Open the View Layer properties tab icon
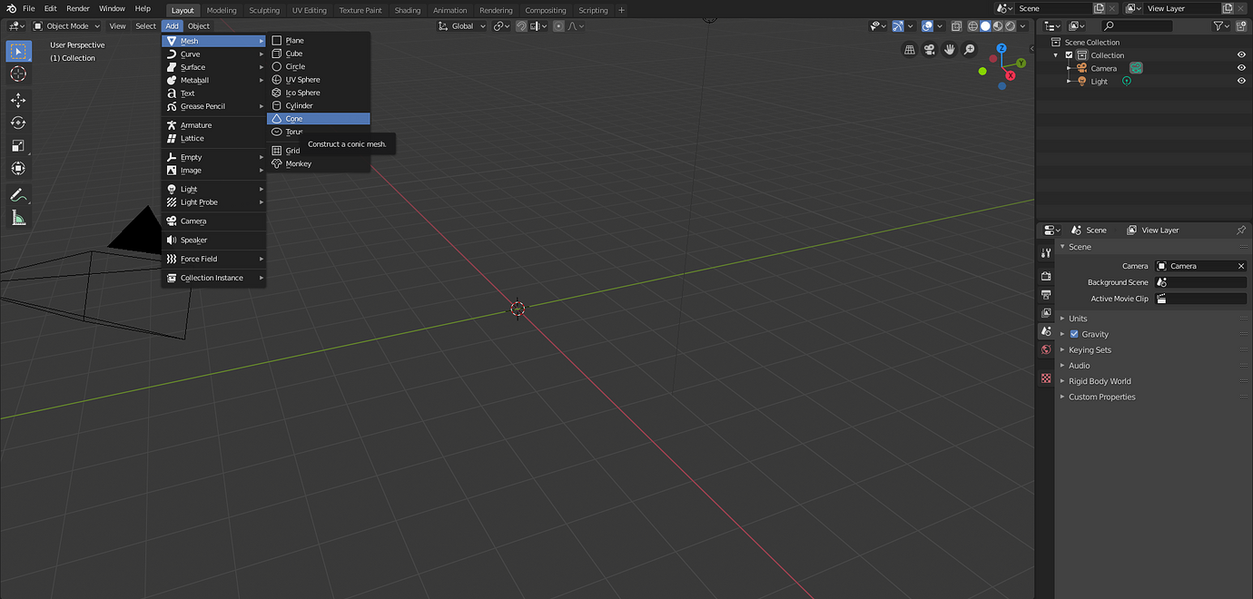1253x599 pixels. pyautogui.click(x=1046, y=313)
